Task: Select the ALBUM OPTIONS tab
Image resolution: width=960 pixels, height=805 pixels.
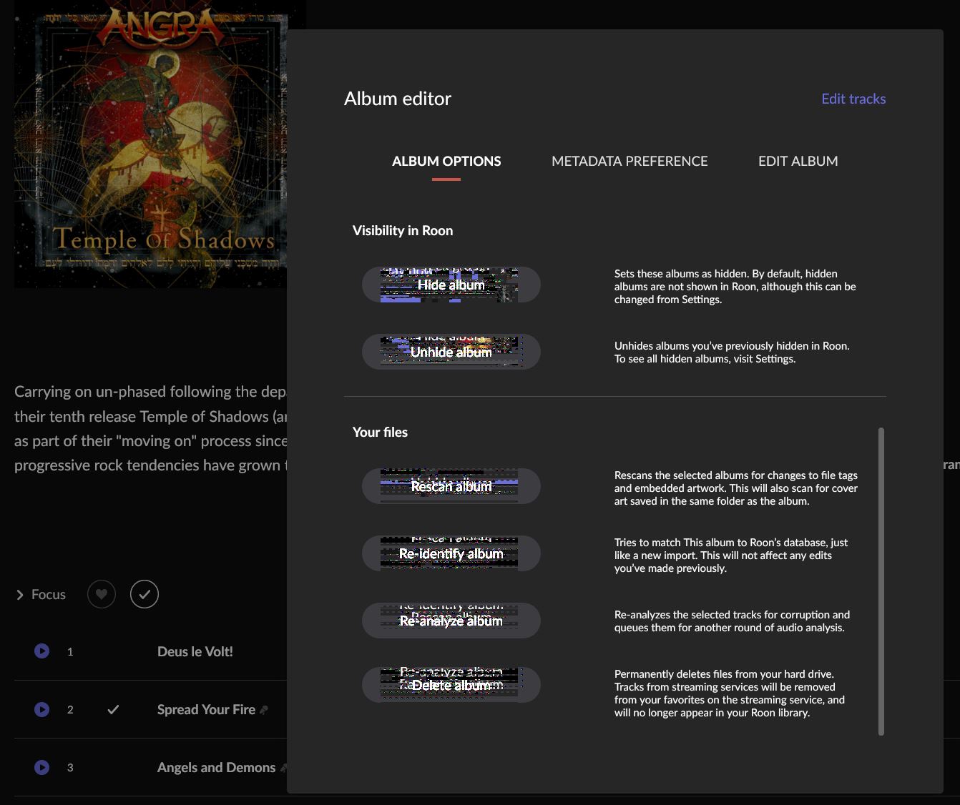Action: 446,162
